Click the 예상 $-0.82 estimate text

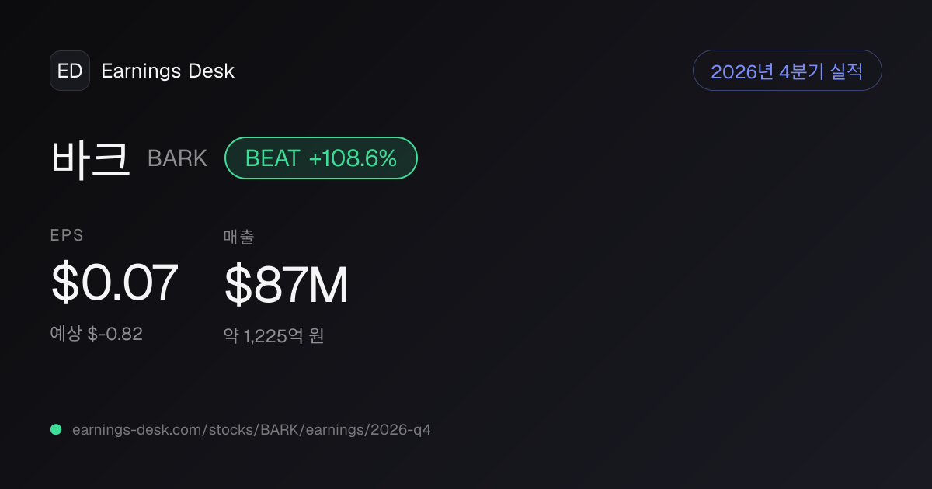[x=96, y=334]
